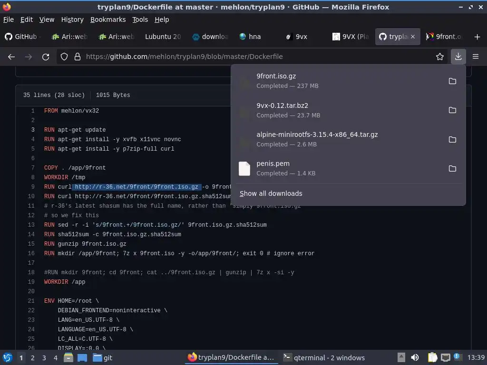The height and width of the screenshot is (365, 487).
Task: Switch to the qterminal taskbar windows
Action: tap(323, 357)
